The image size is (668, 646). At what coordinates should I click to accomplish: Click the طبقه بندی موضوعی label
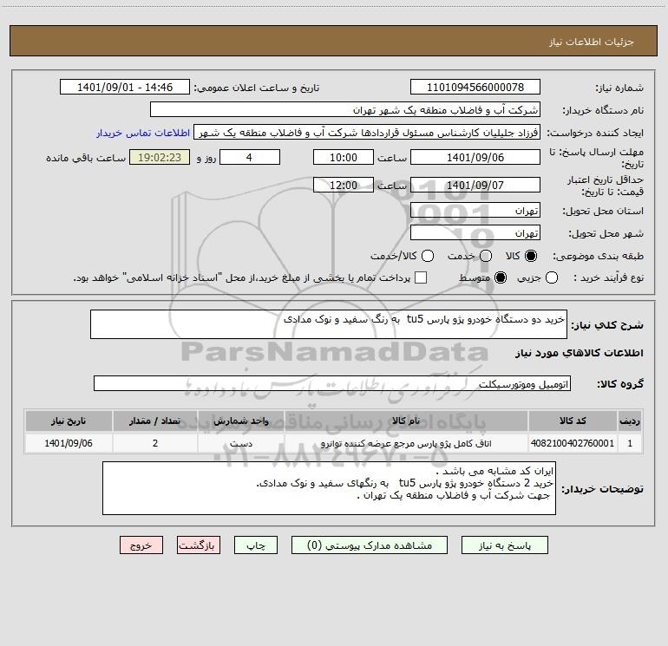point(598,256)
